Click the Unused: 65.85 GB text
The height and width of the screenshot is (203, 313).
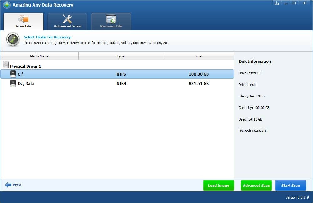pyautogui.click(x=252, y=131)
